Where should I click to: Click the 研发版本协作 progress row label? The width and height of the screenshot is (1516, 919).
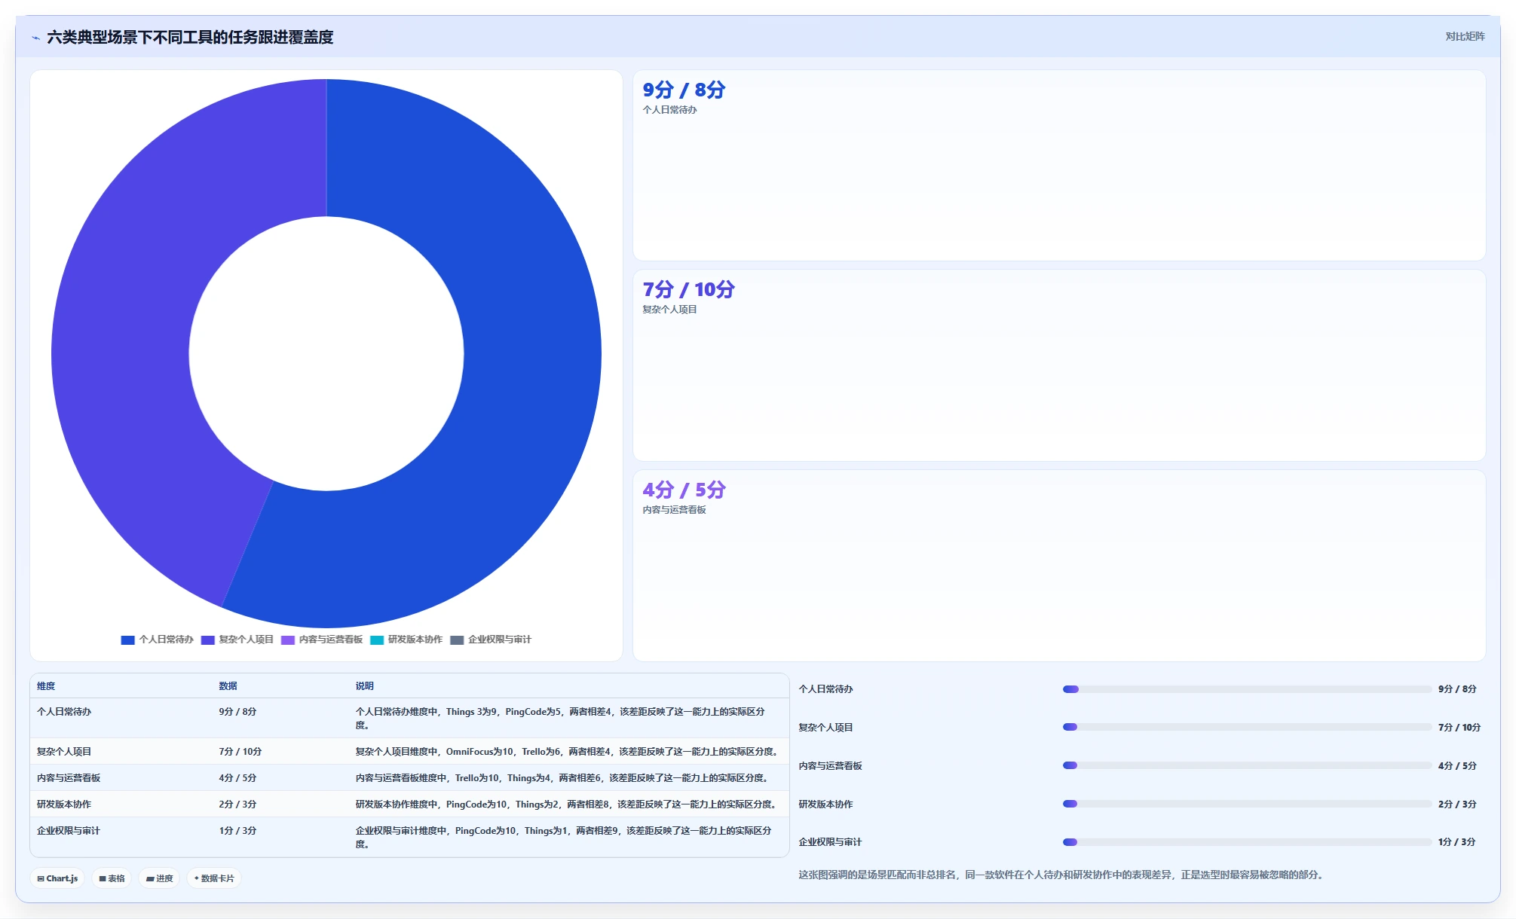[x=825, y=805]
